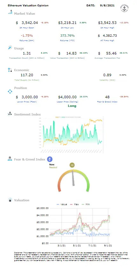Click the Ethereum Valuation Opinion title
This screenshot has height=268, width=137.
tap(28, 5)
